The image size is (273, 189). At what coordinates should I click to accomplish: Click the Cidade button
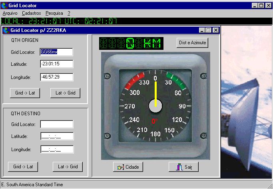(128, 167)
